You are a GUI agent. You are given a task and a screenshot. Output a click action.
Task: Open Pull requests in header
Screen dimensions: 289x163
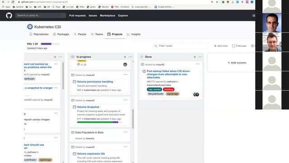point(77,15)
